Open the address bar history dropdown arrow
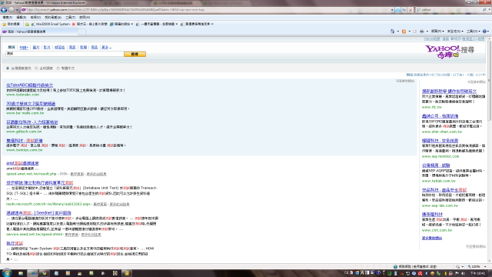 coord(392,10)
